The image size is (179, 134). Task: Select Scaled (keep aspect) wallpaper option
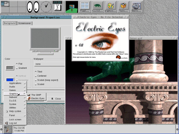pyautogui.click(x=46, y=80)
